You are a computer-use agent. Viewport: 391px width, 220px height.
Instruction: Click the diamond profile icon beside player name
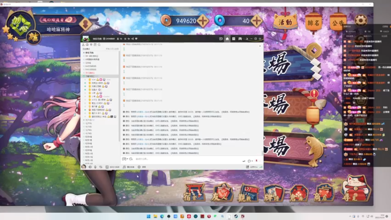[86, 23]
